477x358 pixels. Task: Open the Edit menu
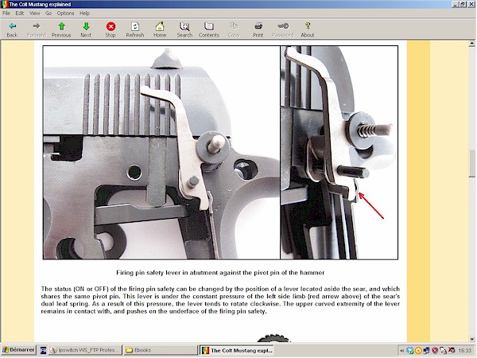coord(20,13)
